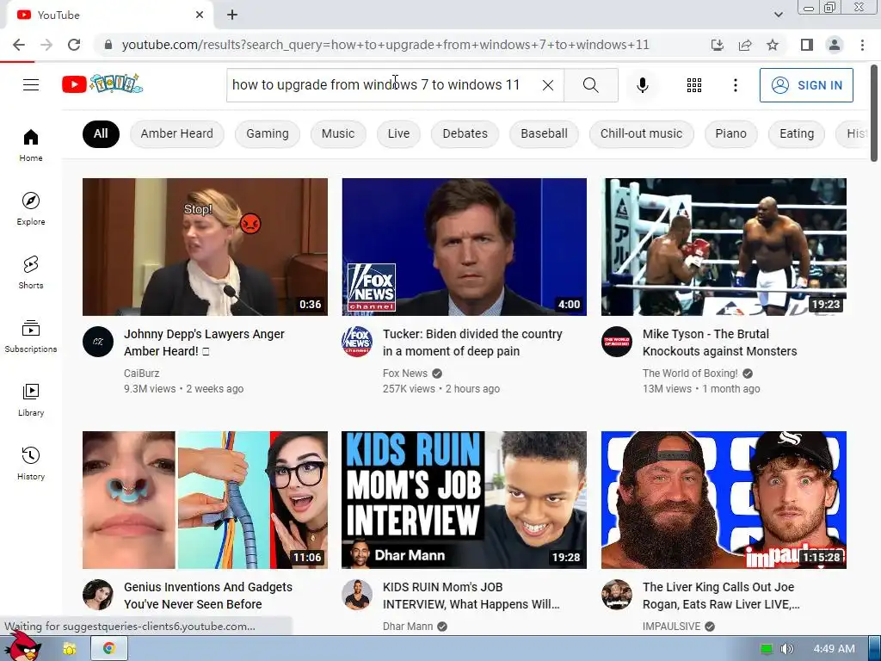Select the Baseball chip

tap(544, 133)
